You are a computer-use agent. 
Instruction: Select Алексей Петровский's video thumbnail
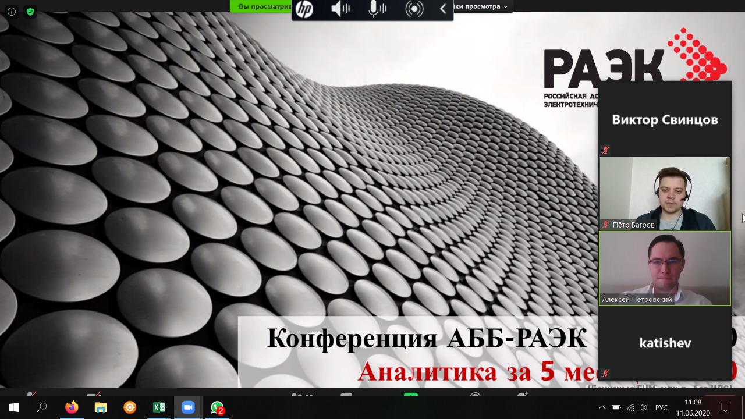[665, 268]
